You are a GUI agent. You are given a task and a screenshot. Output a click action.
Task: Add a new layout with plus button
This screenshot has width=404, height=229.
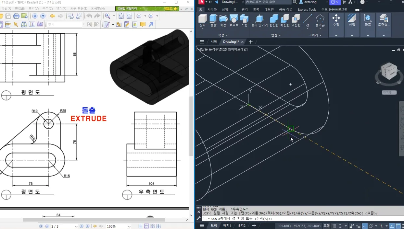(254, 226)
